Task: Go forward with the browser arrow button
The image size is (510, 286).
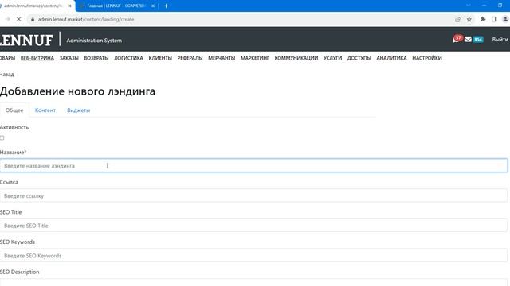Action: [x=7, y=19]
